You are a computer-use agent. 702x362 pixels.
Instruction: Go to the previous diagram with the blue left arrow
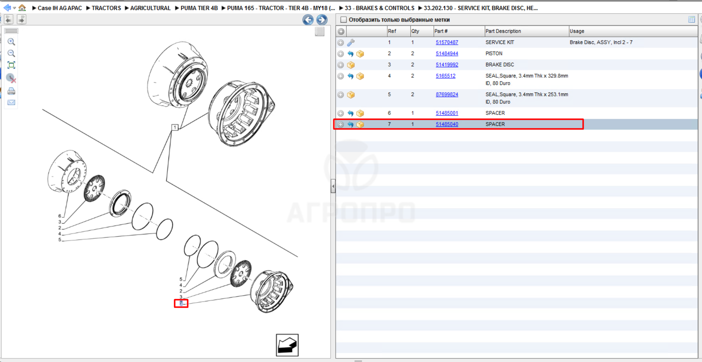(x=308, y=20)
